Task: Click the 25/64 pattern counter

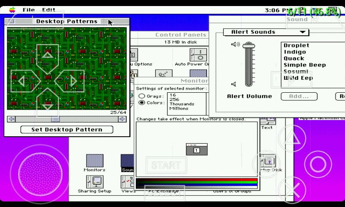Action: pos(118,113)
